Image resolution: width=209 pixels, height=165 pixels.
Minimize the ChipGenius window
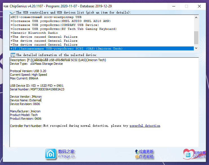pyautogui.click(x=174, y=6)
